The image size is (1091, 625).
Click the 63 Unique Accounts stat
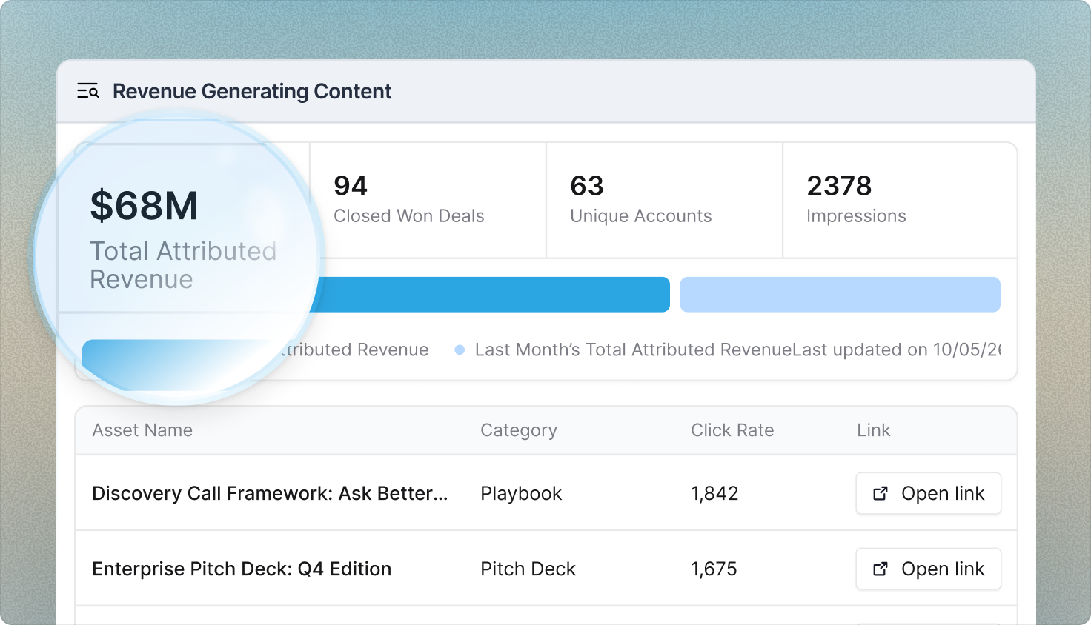pyautogui.click(x=664, y=200)
